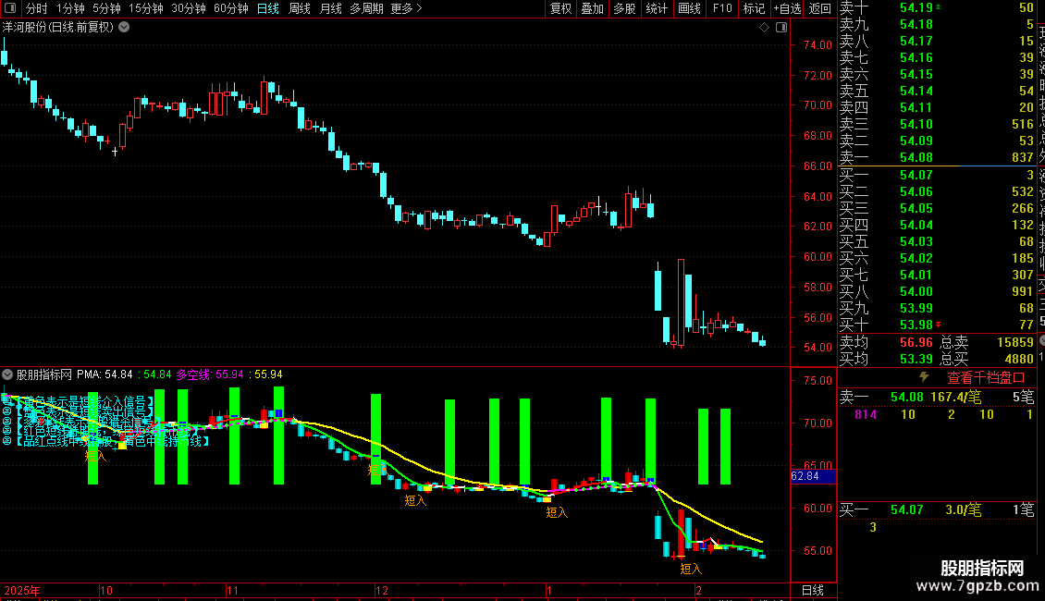The width and height of the screenshot is (1045, 601).
Task: Click the 买八 volume 991
Action: pyautogui.click(x=1022, y=291)
